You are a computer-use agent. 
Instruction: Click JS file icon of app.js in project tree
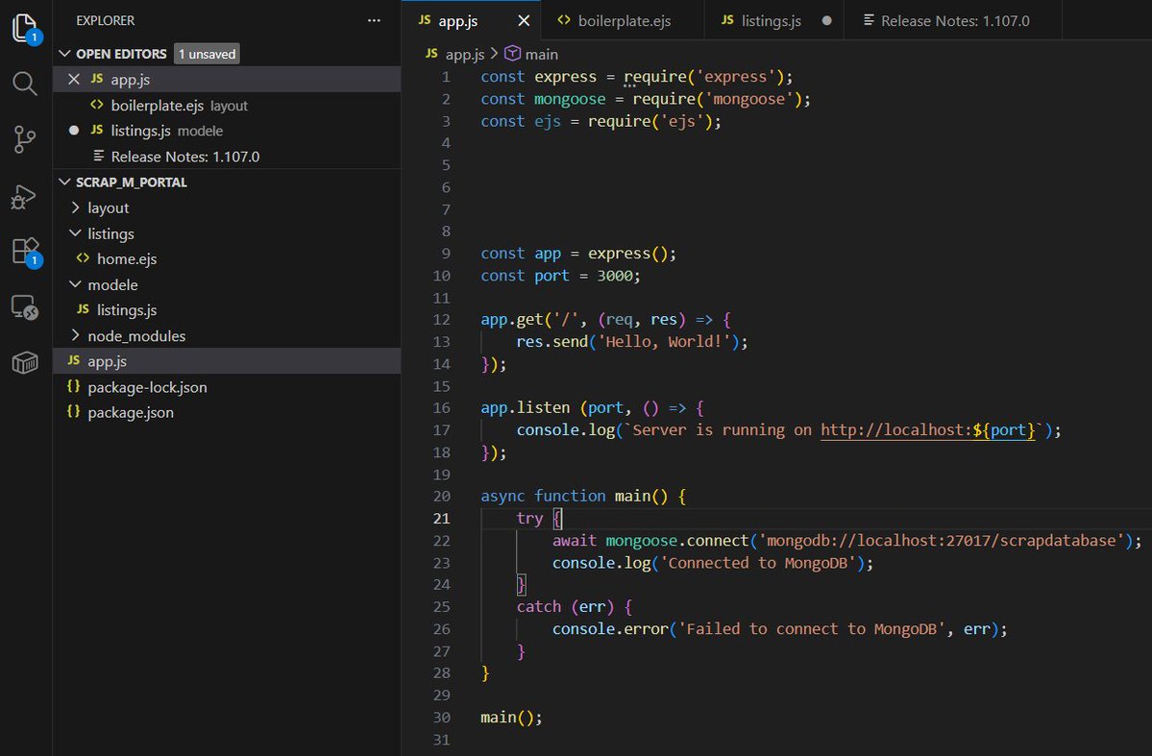coord(74,361)
